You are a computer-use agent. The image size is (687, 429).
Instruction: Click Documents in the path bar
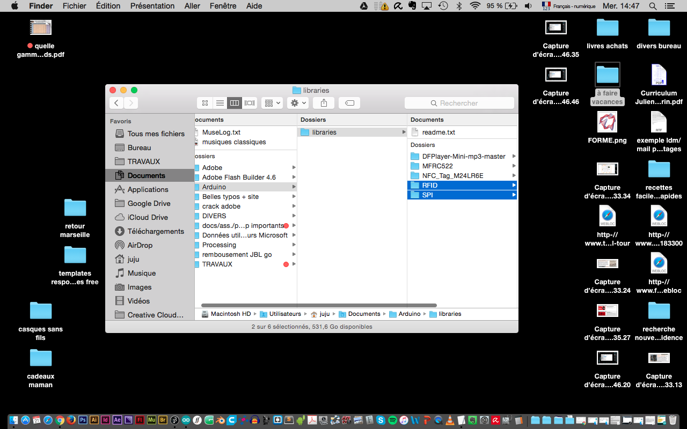coord(364,314)
